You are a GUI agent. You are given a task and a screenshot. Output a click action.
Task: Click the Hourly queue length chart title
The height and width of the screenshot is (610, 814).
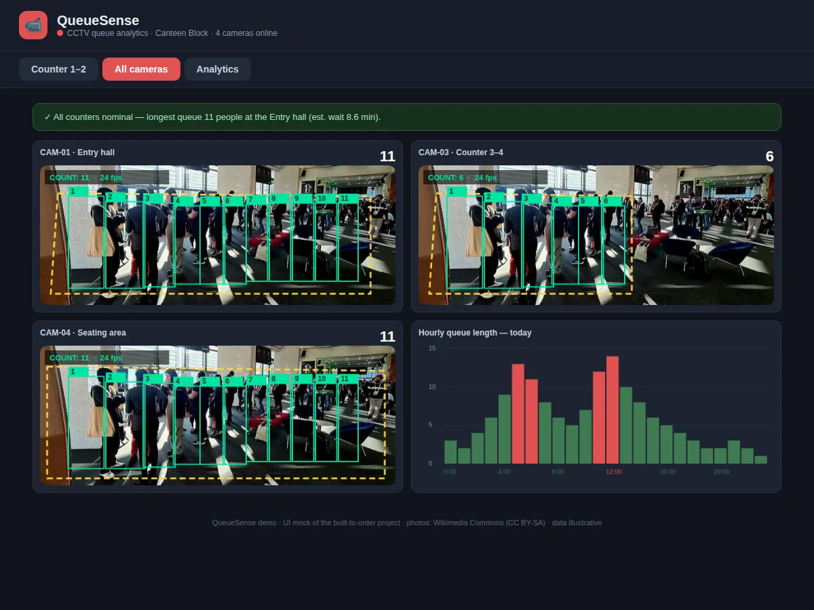click(475, 333)
